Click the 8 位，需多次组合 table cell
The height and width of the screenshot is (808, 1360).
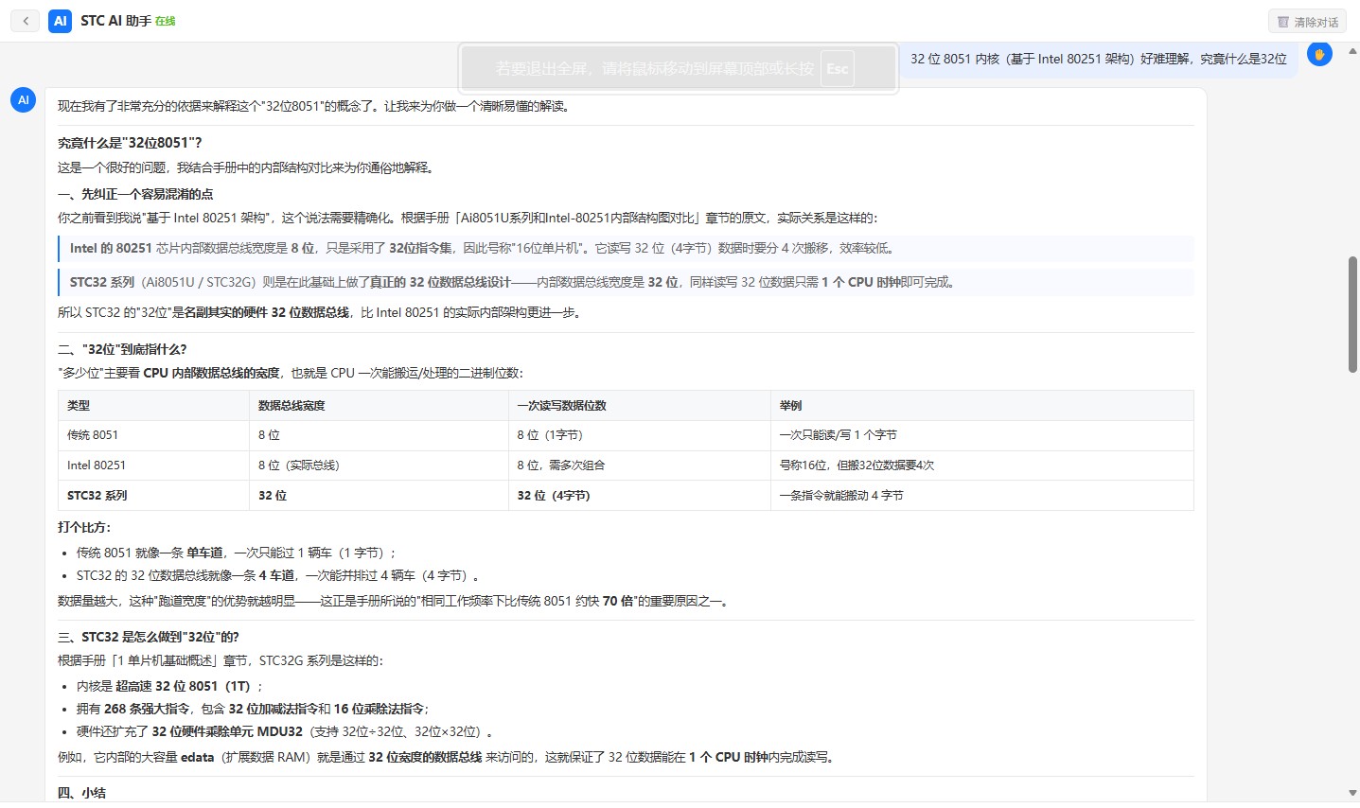tap(640, 465)
